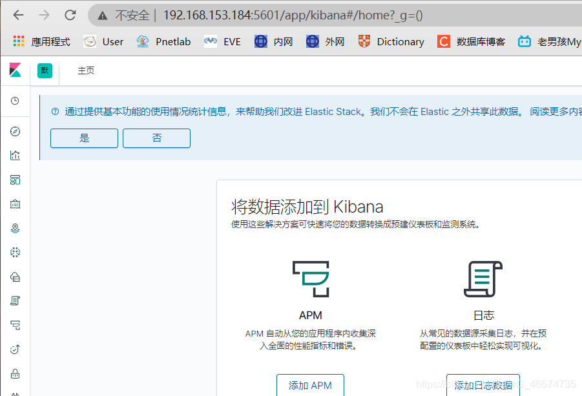Open the 阅读更多内容 link

click(556, 111)
